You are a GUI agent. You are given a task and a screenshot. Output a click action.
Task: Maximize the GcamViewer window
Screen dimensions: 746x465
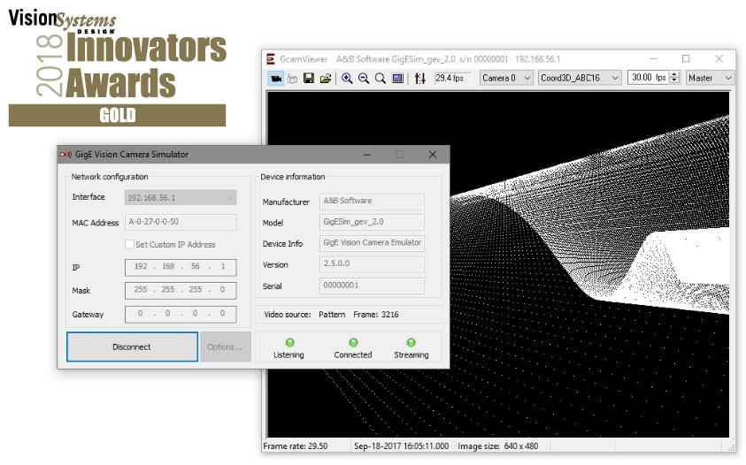click(x=686, y=58)
